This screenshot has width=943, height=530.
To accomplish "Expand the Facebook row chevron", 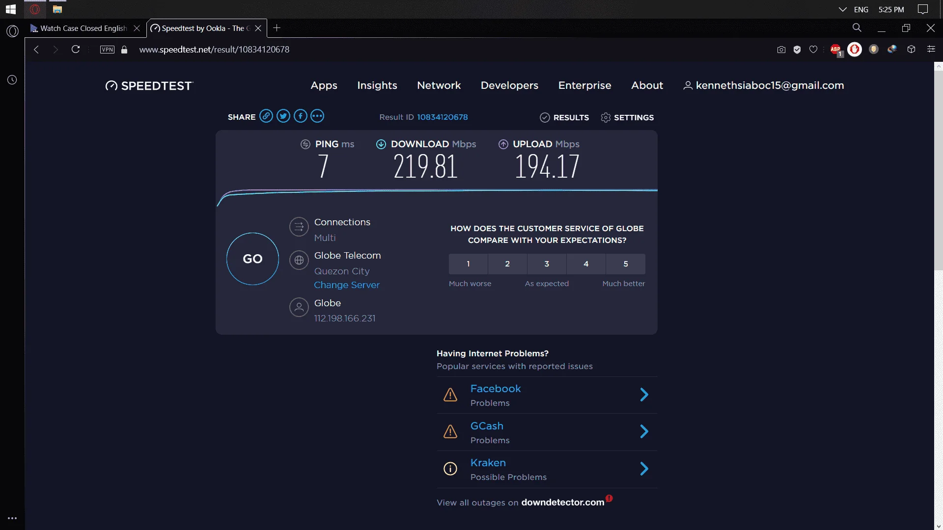I will click(x=644, y=395).
